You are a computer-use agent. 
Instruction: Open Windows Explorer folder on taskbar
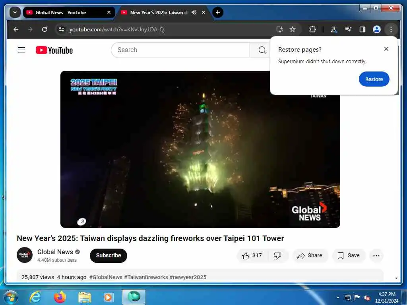tap(85, 297)
